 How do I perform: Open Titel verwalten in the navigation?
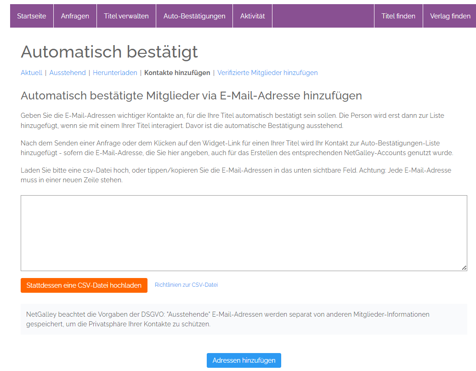click(126, 16)
